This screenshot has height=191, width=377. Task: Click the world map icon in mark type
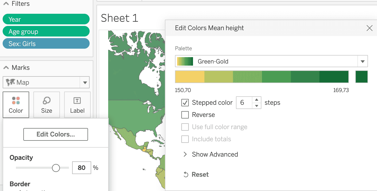(11, 82)
